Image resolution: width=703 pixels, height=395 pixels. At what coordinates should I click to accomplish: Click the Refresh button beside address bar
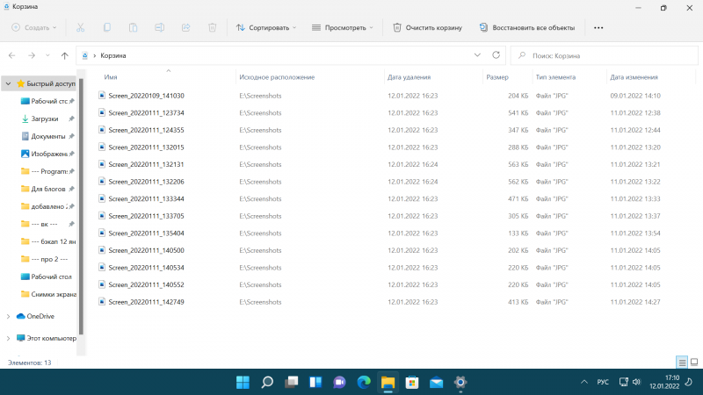pyautogui.click(x=496, y=54)
